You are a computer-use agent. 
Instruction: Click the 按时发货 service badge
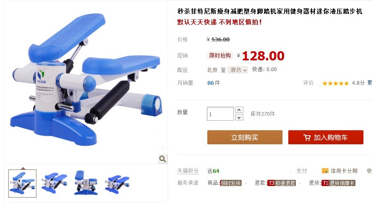coord(230,183)
